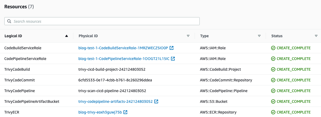
Task: Select the TrivyECR logical ID
Action: pyautogui.click(x=12, y=112)
